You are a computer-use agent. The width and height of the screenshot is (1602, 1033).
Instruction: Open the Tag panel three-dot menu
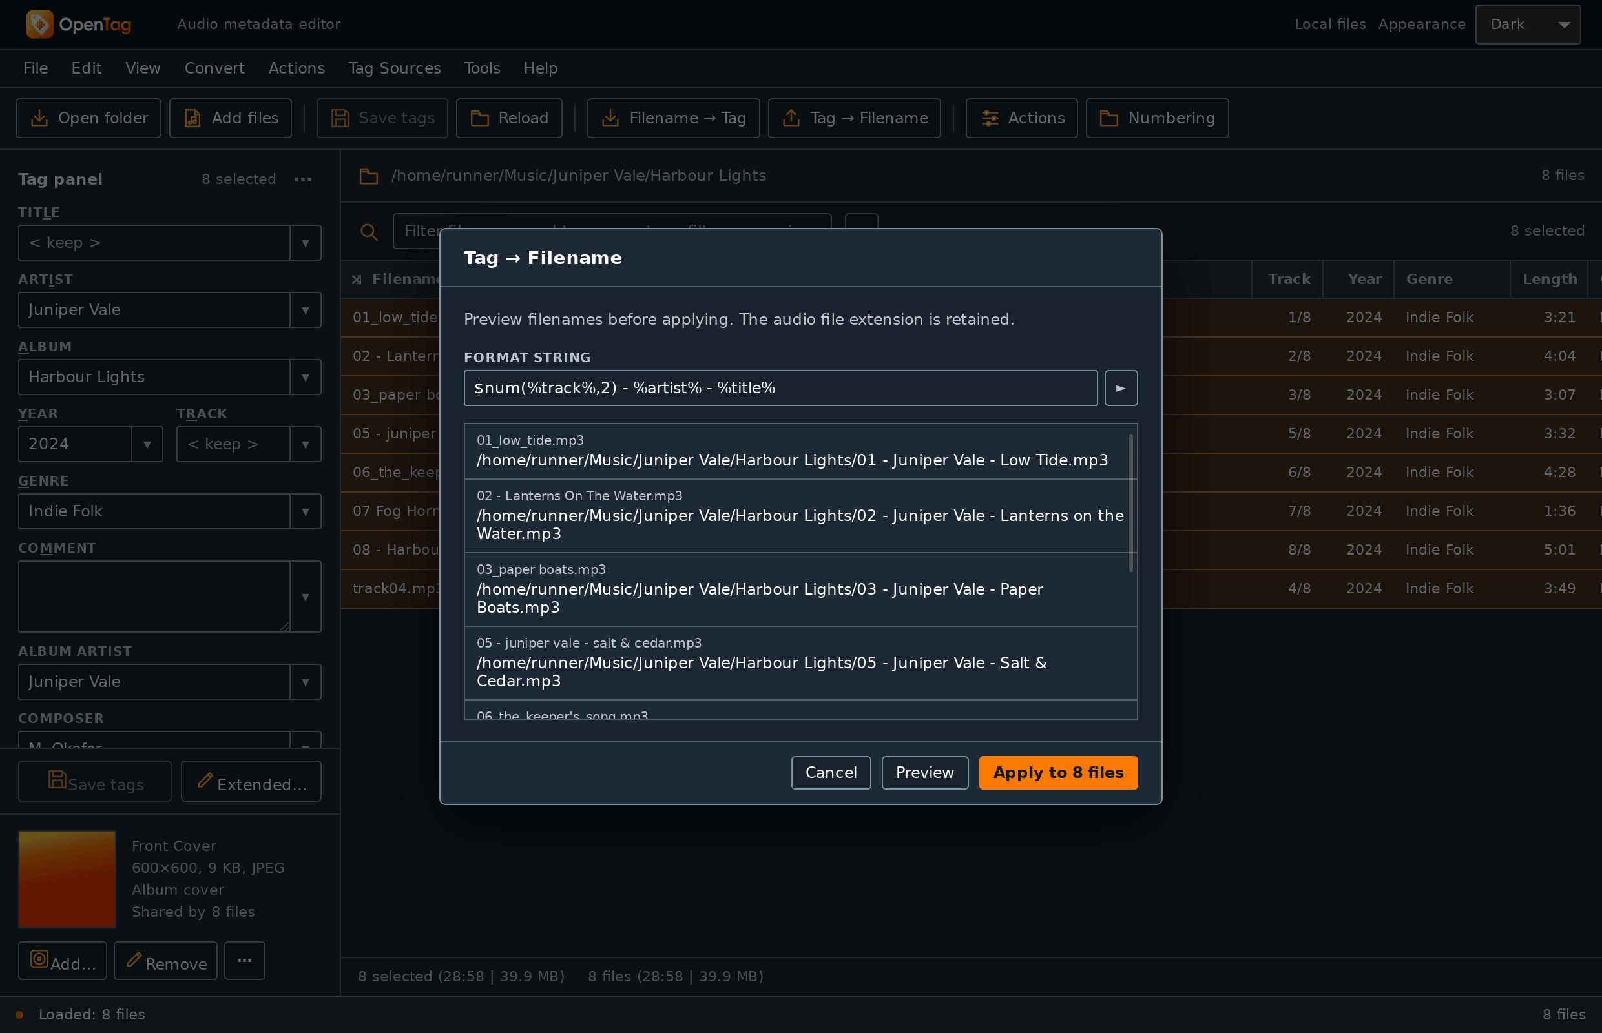304,179
